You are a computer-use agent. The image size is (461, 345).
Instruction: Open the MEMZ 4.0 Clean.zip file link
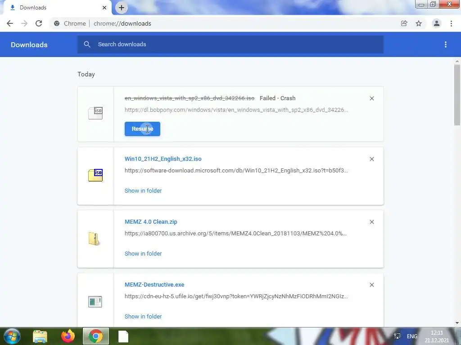coord(151,222)
